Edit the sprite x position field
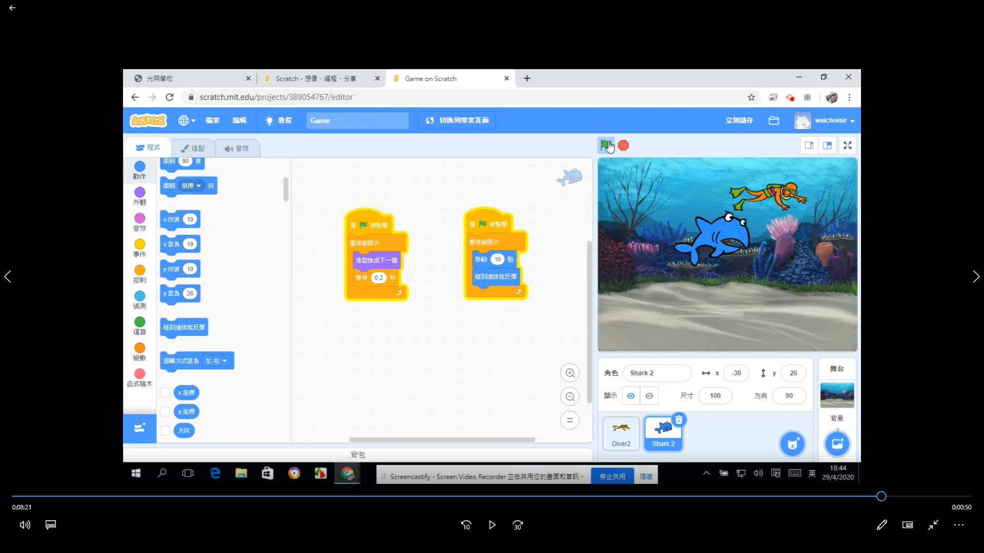The image size is (984, 553). [x=736, y=373]
